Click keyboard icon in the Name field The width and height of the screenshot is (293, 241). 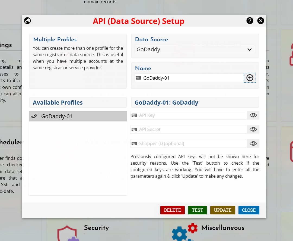(x=138, y=78)
